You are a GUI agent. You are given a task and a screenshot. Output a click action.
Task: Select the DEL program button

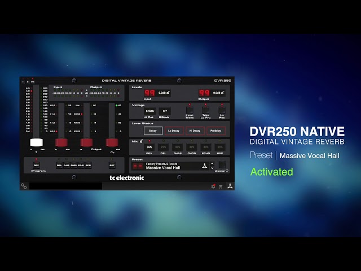(x=59, y=165)
